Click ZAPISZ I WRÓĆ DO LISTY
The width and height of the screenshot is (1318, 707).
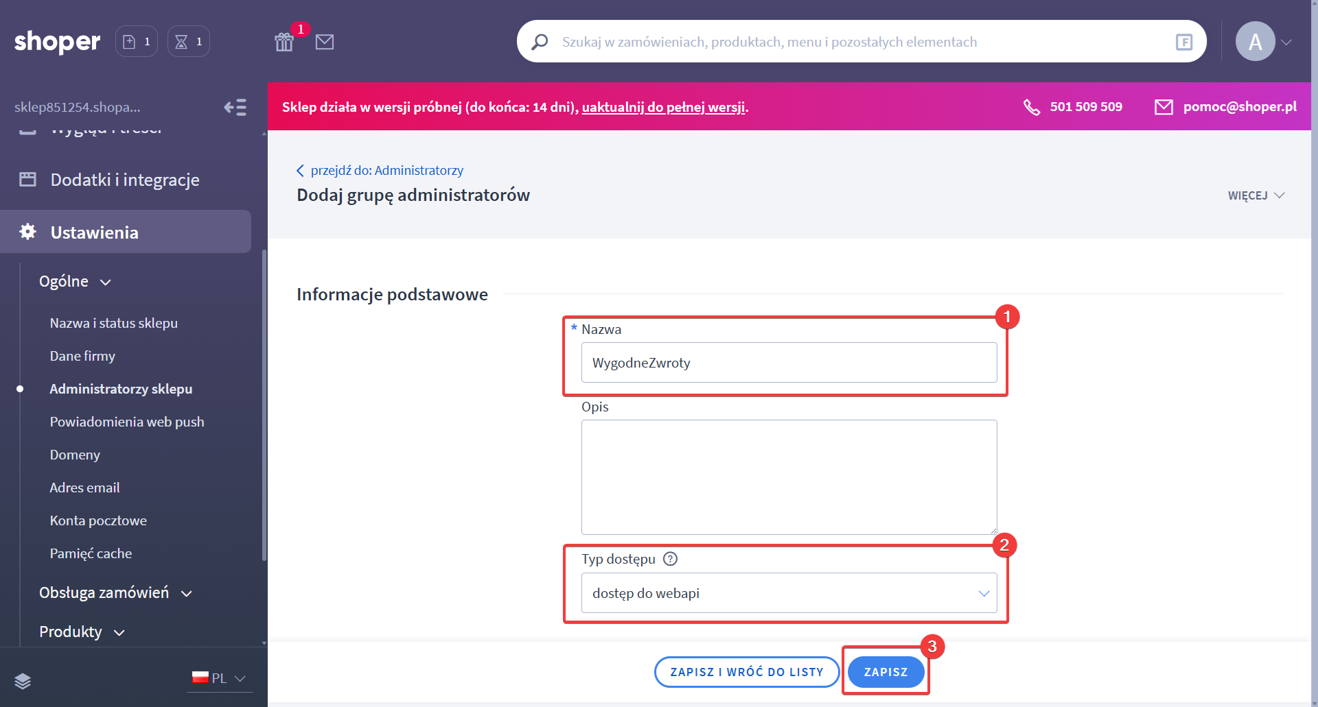[x=746, y=672]
